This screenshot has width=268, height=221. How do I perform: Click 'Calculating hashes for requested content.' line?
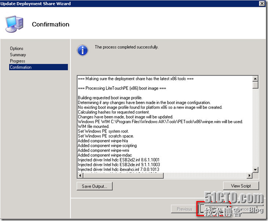tap(114, 112)
